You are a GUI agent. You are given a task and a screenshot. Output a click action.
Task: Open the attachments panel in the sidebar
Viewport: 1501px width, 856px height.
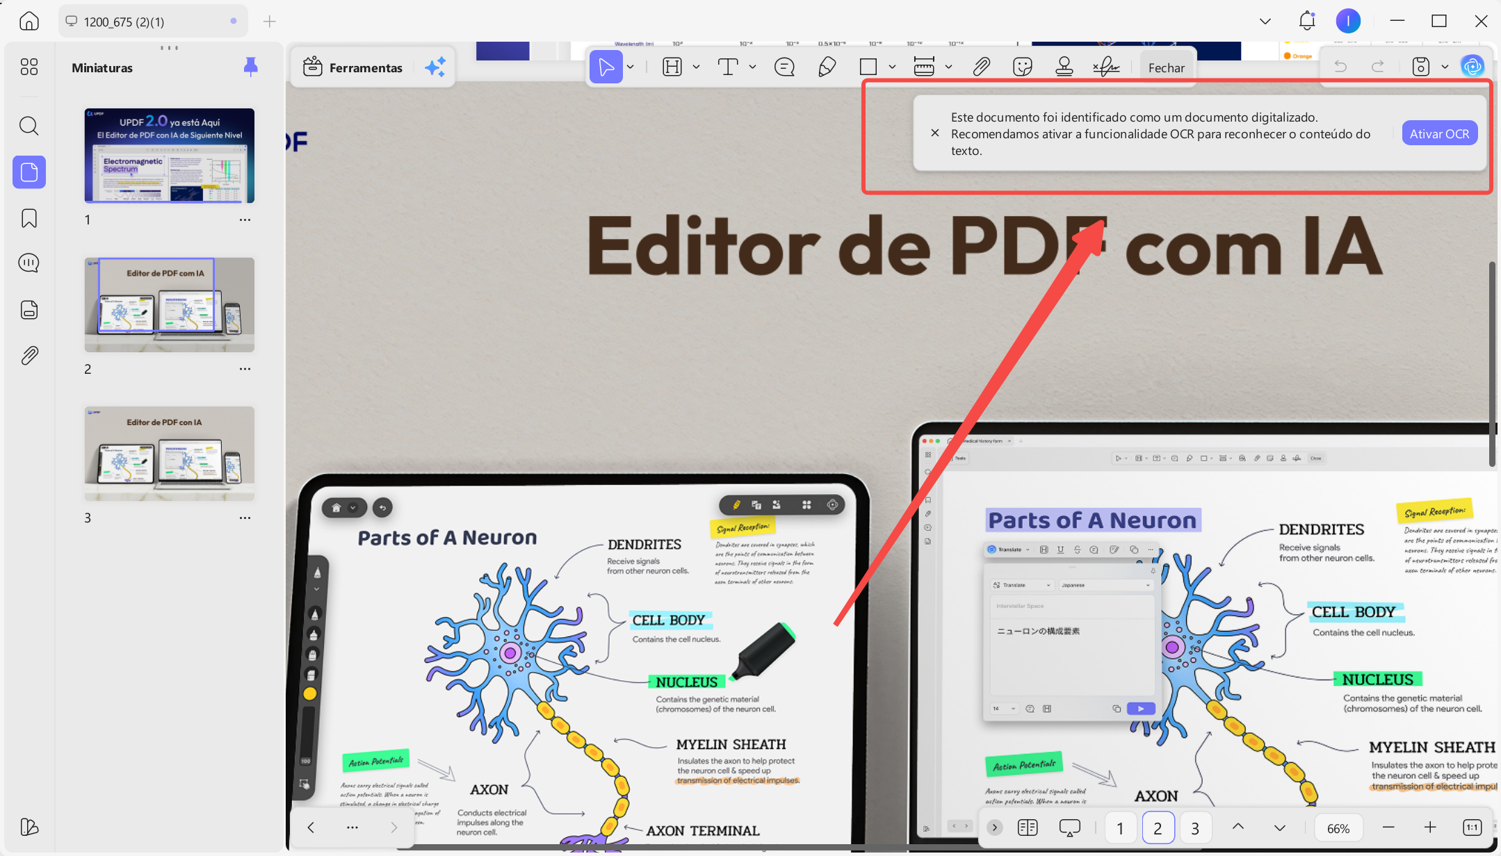pos(29,356)
